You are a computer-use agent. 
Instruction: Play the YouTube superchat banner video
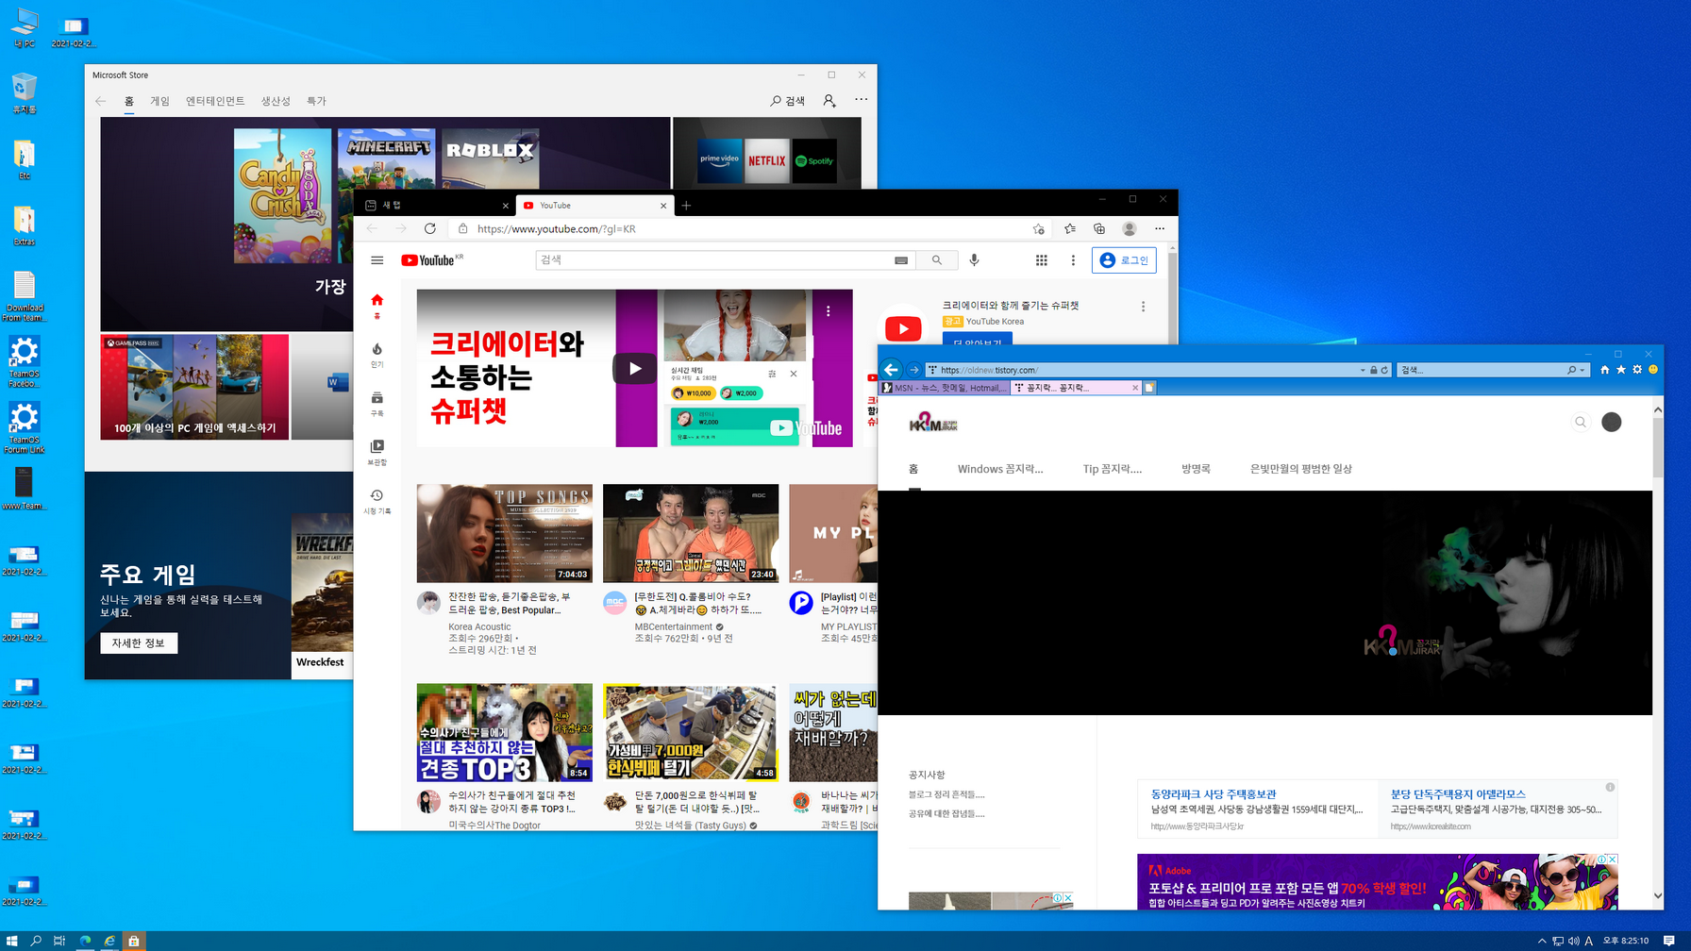(x=634, y=369)
